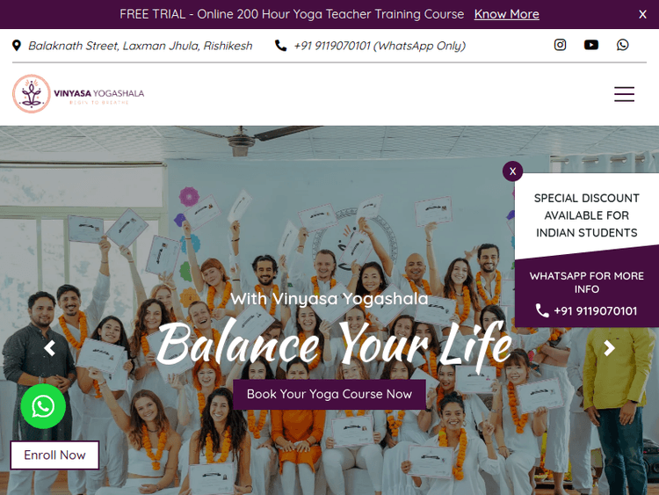Click the Enroll Now button
The width and height of the screenshot is (659, 495).
pyautogui.click(x=54, y=455)
